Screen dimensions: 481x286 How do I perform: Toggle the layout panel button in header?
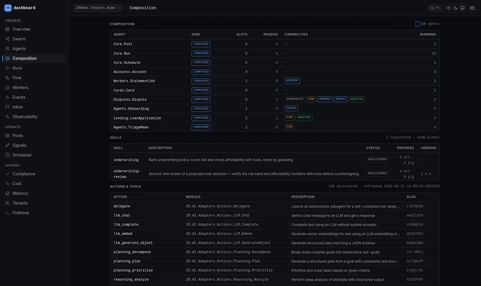click(x=472, y=8)
